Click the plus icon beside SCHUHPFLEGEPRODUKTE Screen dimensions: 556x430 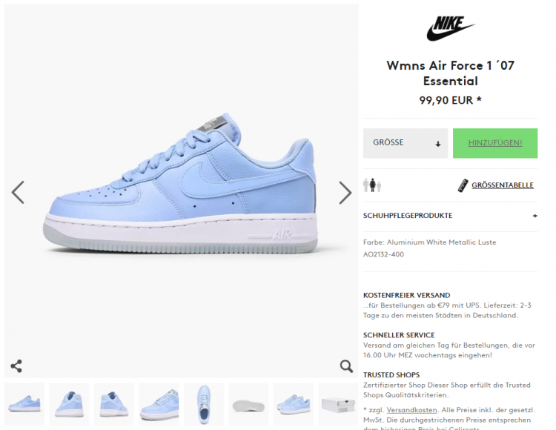535,216
